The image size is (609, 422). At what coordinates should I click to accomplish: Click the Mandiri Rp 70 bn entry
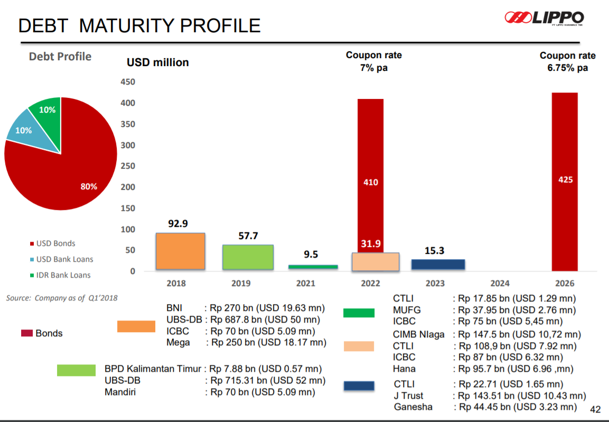click(210, 392)
